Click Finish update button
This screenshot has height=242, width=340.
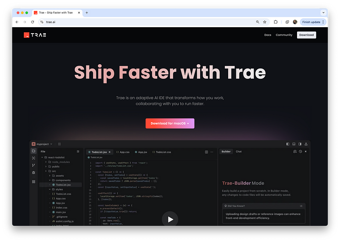pyautogui.click(x=311, y=22)
